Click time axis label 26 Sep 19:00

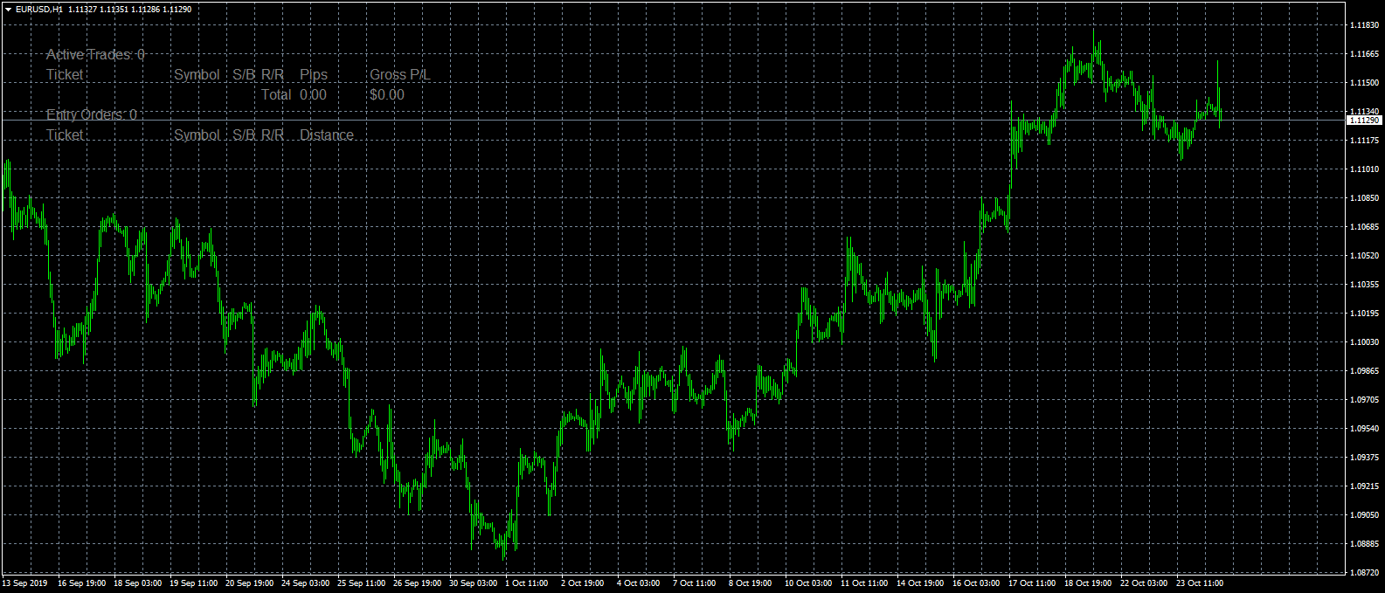[x=418, y=583]
